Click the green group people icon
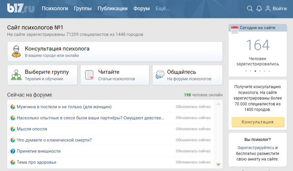 16,75
